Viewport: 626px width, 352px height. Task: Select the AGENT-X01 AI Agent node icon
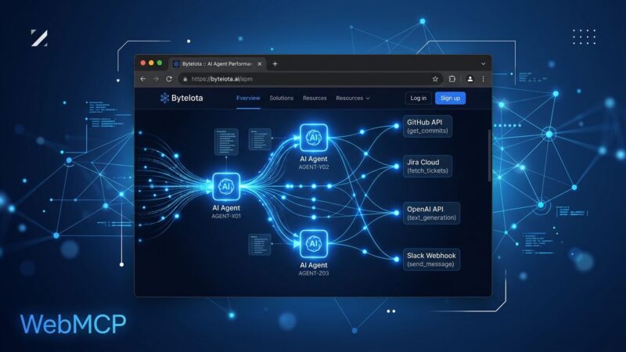tap(226, 186)
